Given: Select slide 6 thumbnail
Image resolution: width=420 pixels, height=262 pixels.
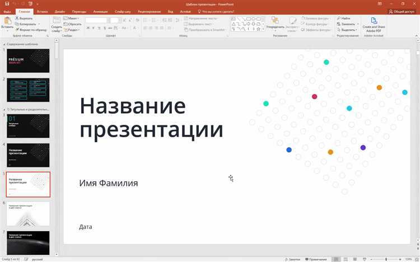Looking at the screenshot, I should tap(28, 213).
